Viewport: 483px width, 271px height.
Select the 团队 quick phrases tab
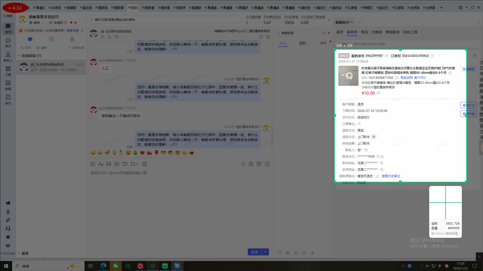coord(303,43)
